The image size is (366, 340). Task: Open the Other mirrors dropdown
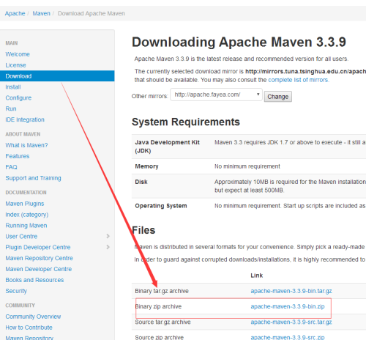coord(216,95)
